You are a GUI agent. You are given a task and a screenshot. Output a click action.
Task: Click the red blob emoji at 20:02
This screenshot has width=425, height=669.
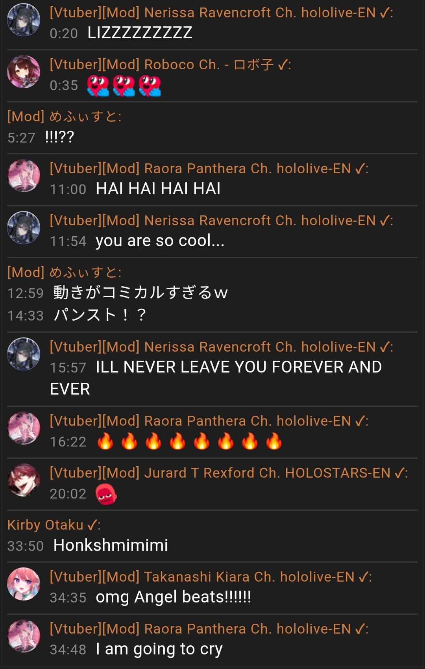pos(106,494)
